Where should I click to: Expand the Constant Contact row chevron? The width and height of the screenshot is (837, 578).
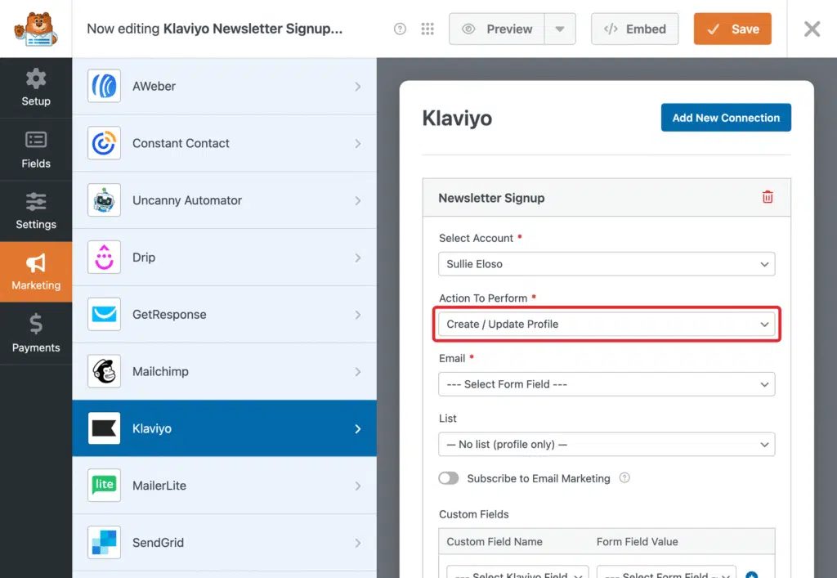[358, 144]
